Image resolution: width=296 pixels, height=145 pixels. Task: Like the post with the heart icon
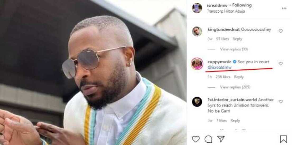tap(196, 139)
